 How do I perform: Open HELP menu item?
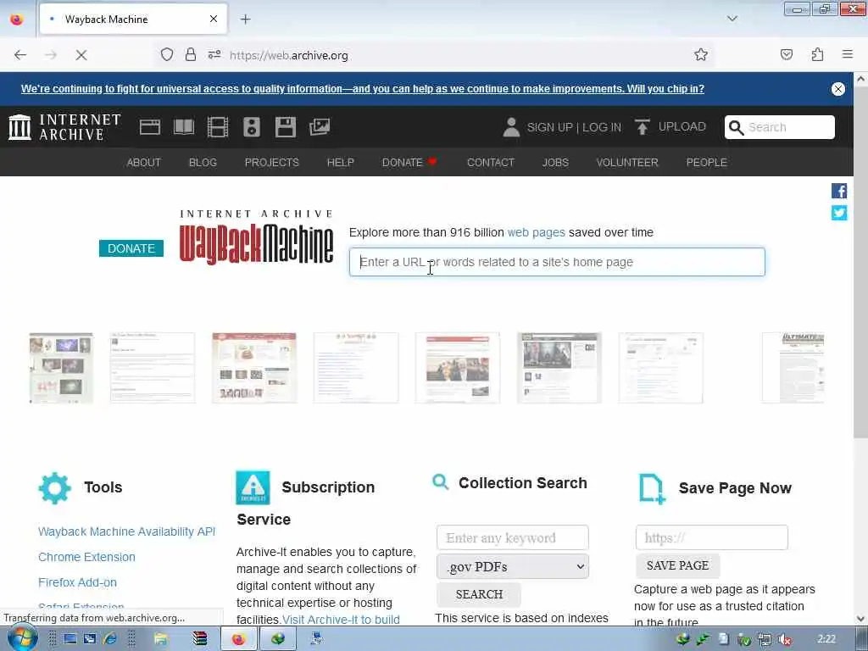click(x=340, y=162)
